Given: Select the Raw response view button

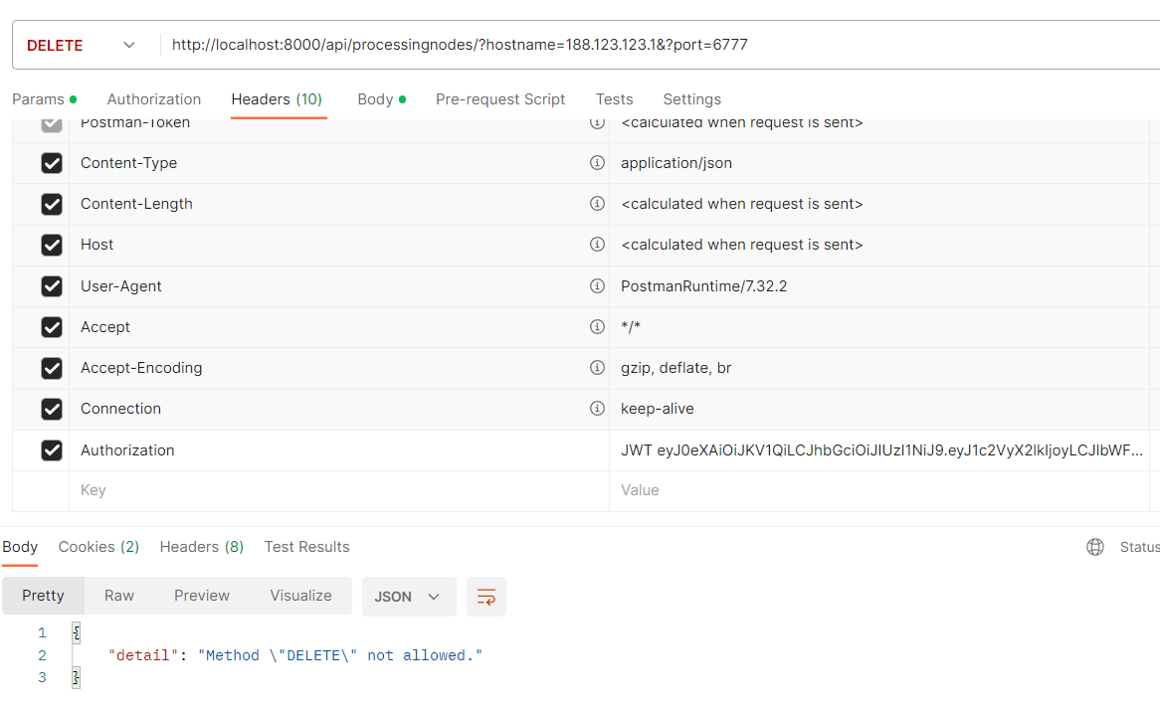Looking at the screenshot, I should click(x=119, y=596).
